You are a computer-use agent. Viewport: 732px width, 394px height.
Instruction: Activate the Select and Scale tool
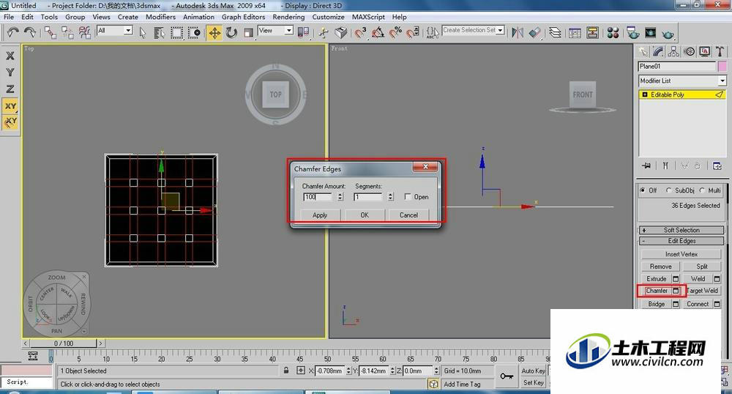[x=249, y=33]
